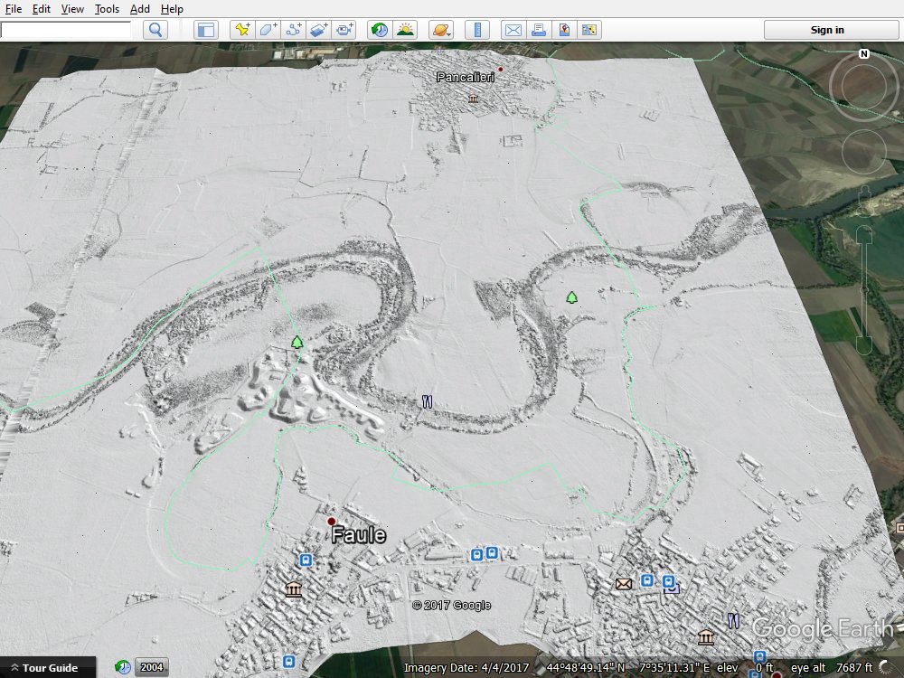Select the Add Polygon tool
The height and width of the screenshot is (678, 904).
[268, 30]
